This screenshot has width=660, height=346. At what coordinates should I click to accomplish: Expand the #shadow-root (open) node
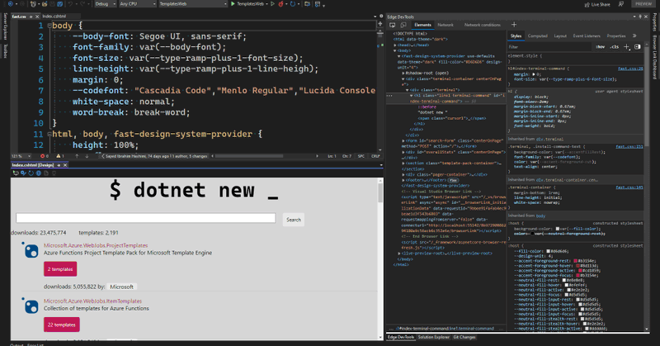403,73
